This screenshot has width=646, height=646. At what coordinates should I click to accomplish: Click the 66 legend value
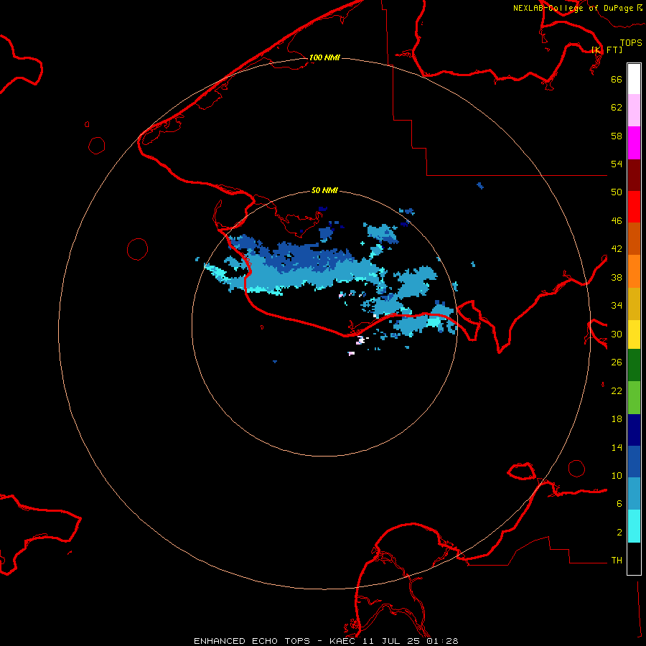(617, 79)
